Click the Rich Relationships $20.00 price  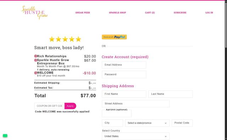coord(90,56)
